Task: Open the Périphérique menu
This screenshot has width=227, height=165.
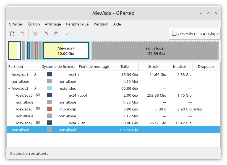Action: pyautogui.click(x=77, y=24)
